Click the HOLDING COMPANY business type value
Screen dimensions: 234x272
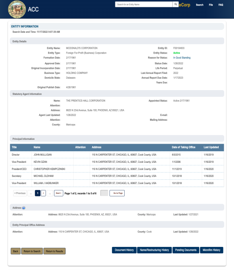(77, 73)
